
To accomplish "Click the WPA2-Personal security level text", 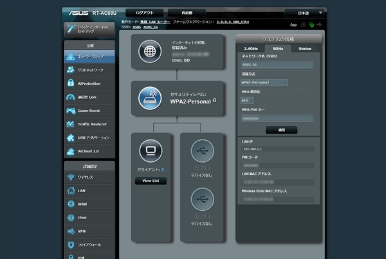I will (190, 102).
